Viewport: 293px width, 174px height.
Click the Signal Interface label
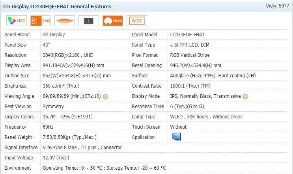click(21, 148)
